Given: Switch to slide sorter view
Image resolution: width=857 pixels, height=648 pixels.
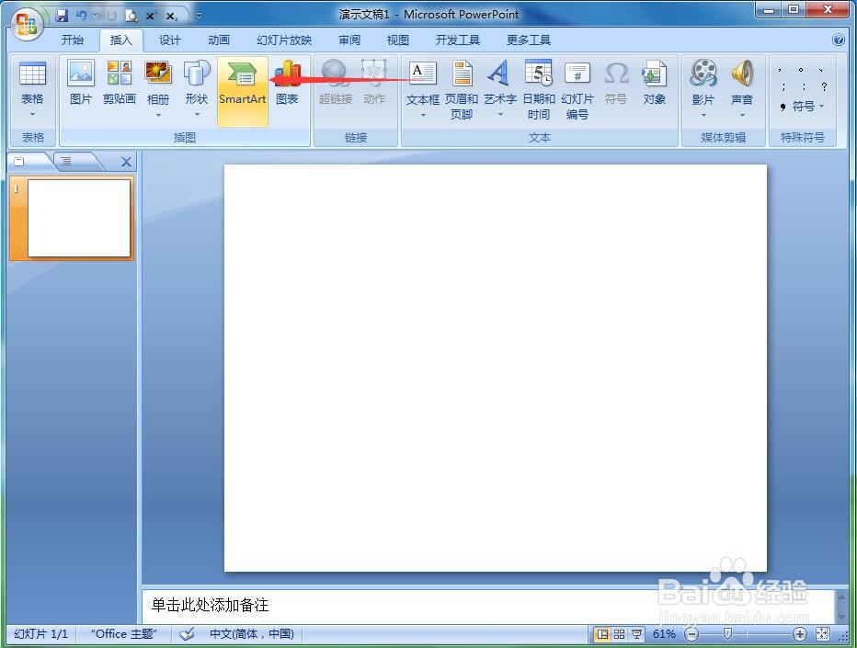Looking at the screenshot, I should click(x=619, y=634).
